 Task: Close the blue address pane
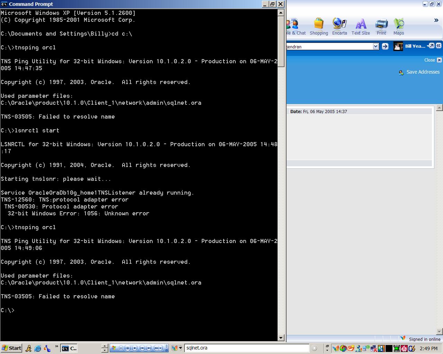[x=439, y=60]
